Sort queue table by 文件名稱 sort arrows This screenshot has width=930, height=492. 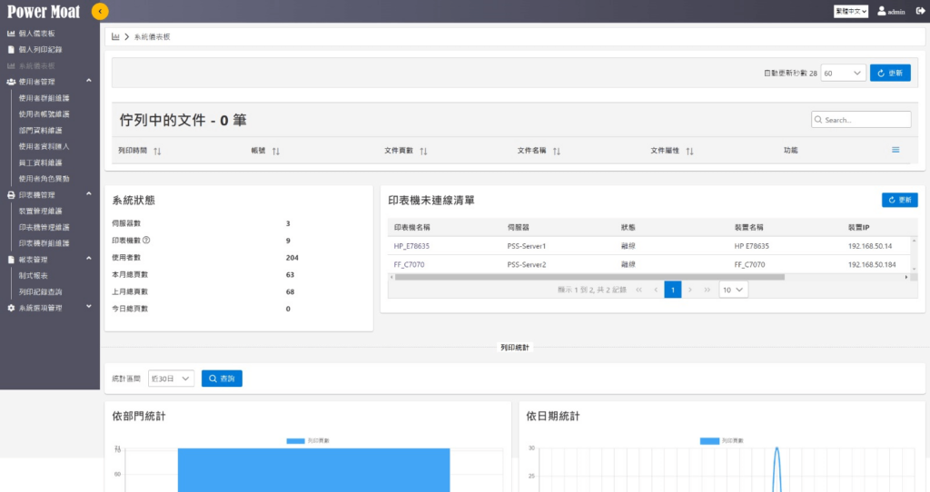click(x=557, y=152)
